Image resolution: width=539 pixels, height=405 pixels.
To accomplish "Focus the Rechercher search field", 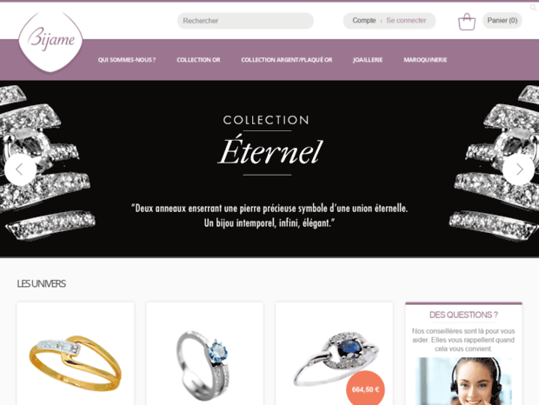I will coord(245,21).
